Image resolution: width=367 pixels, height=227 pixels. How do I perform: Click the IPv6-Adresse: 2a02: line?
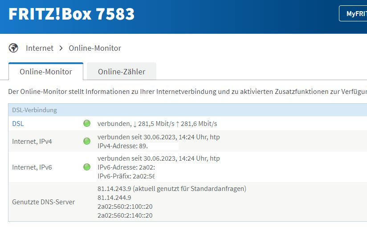point(126,167)
